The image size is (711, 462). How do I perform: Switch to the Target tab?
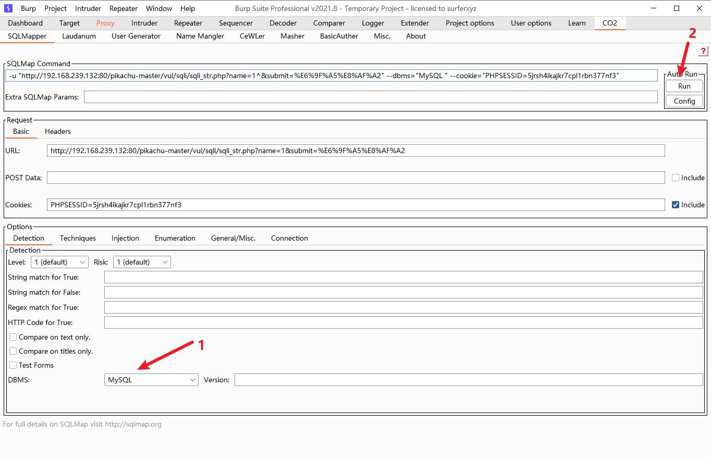pos(69,23)
